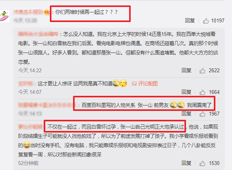Like the comment with 1530 likes
The height and width of the screenshot is (170, 232).
(x=202, y=163)
